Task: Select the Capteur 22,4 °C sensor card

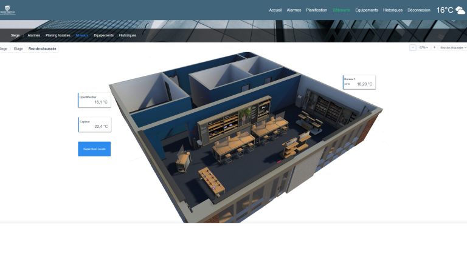Action: pos(95,124)
